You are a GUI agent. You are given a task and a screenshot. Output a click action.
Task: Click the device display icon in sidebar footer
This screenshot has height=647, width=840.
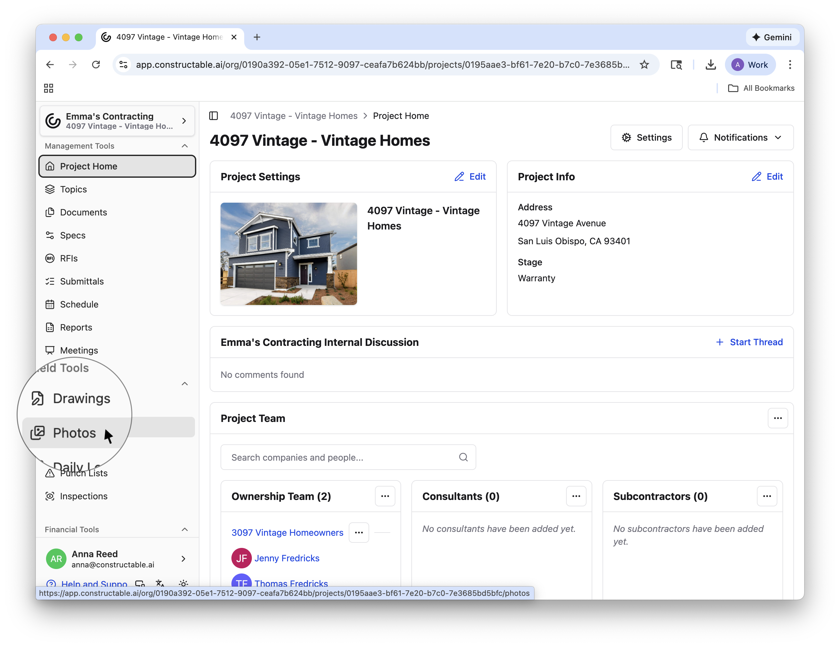point(140,583)
